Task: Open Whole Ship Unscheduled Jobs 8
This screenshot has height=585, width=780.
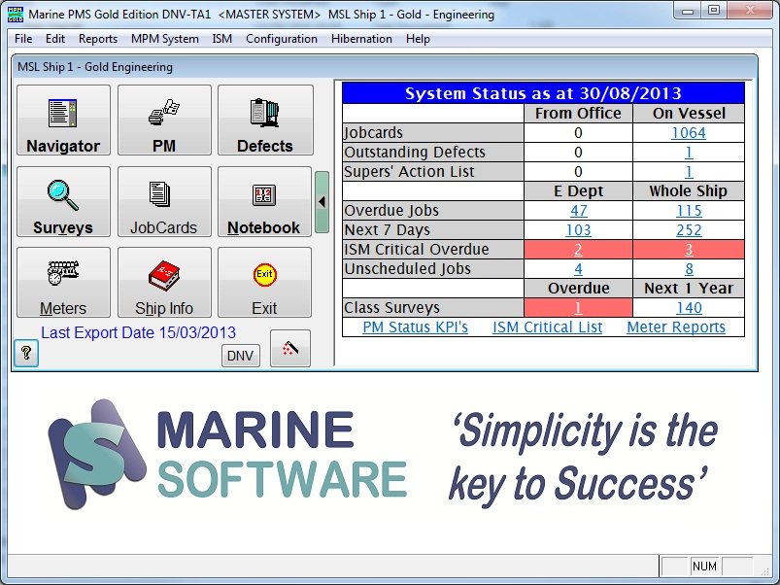Action: pos(689,269)
